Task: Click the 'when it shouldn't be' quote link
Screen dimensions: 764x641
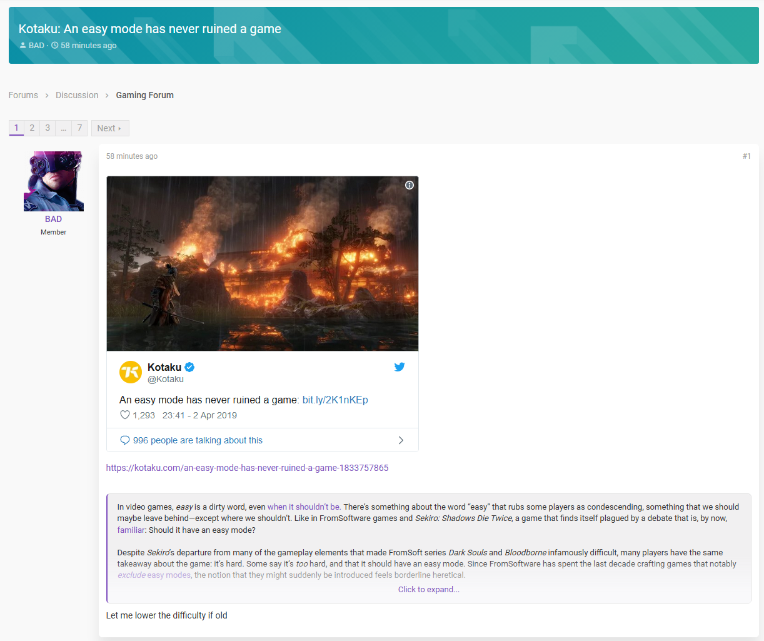Action: pyautogui.click(x=304, y=507)
